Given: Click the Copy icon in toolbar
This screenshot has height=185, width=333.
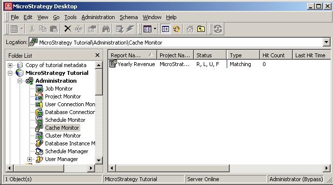Looking at the screenshot, I should (x=43, y=29).
